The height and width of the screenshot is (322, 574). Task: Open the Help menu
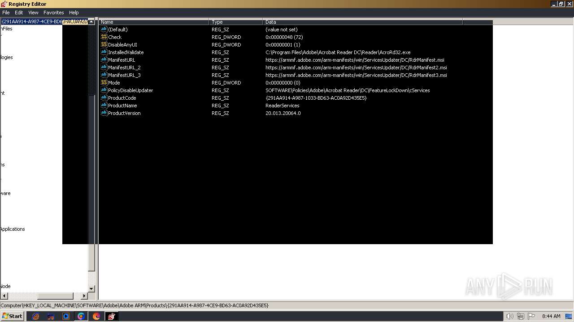click(74, 13)
